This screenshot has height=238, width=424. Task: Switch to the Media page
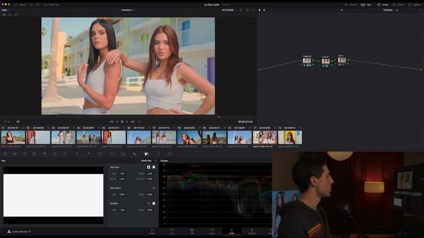(152, 231)
